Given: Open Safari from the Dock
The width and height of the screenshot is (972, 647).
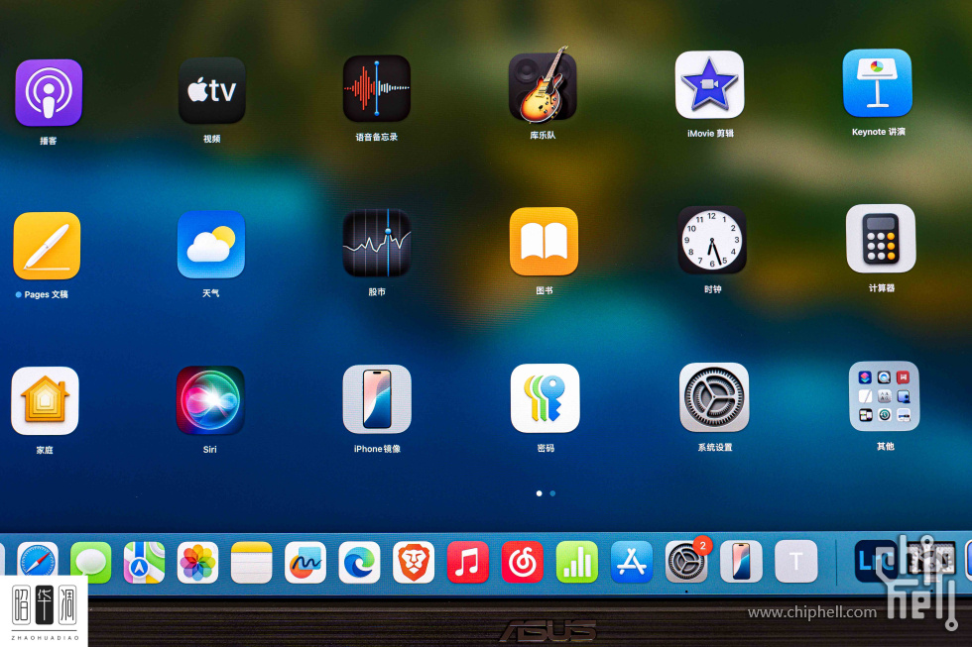Looking at the screenshot, I should 38,563.
